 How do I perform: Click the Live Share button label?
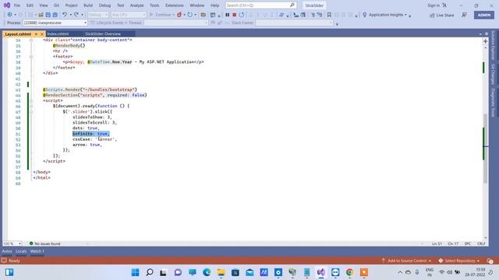click(445, 16)
